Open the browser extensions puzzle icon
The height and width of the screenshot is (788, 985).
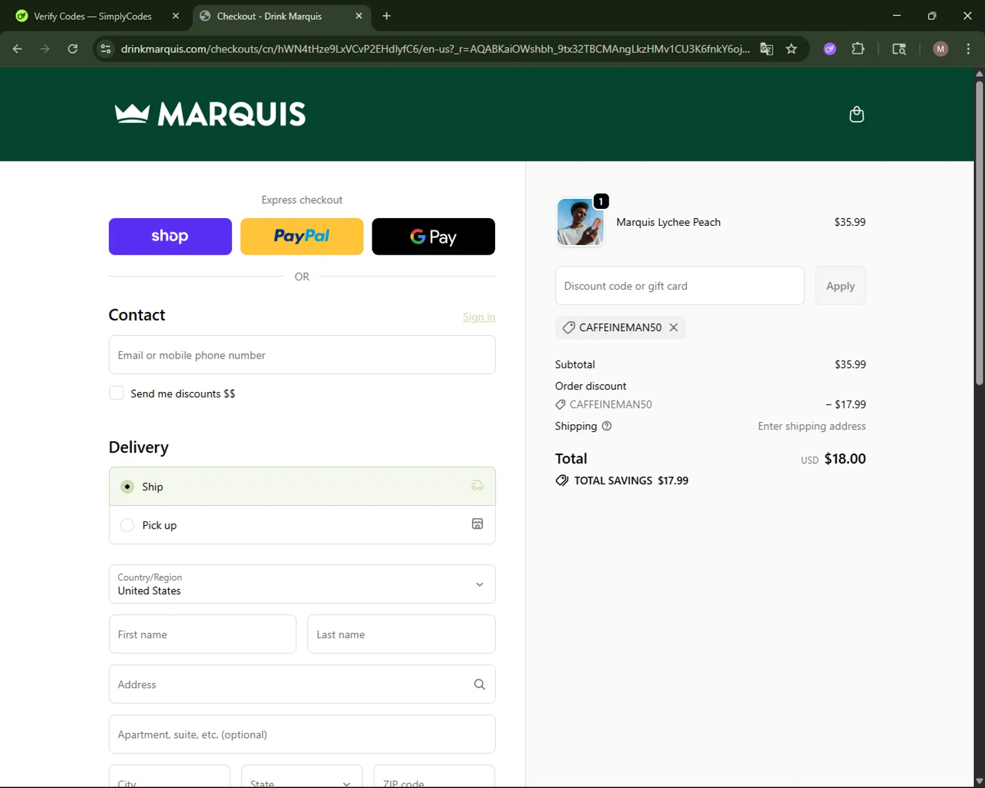[858, 49]
